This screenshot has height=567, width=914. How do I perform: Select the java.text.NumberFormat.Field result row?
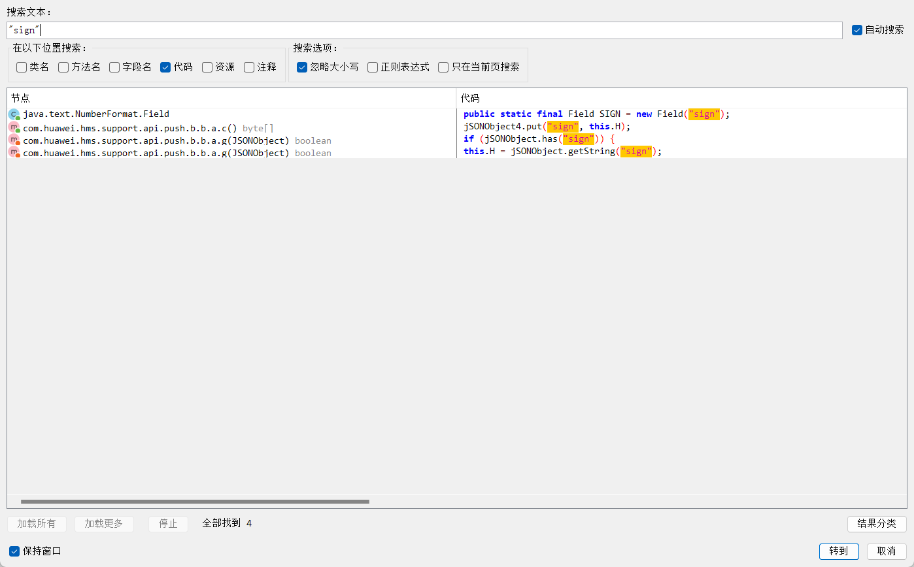(x=231, y=114)
